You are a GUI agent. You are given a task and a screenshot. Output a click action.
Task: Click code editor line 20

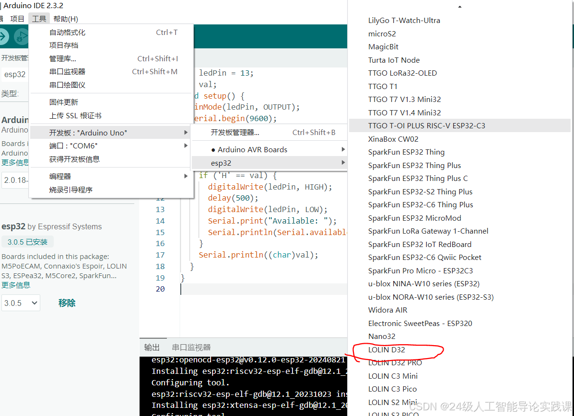(x=264, y=289)
